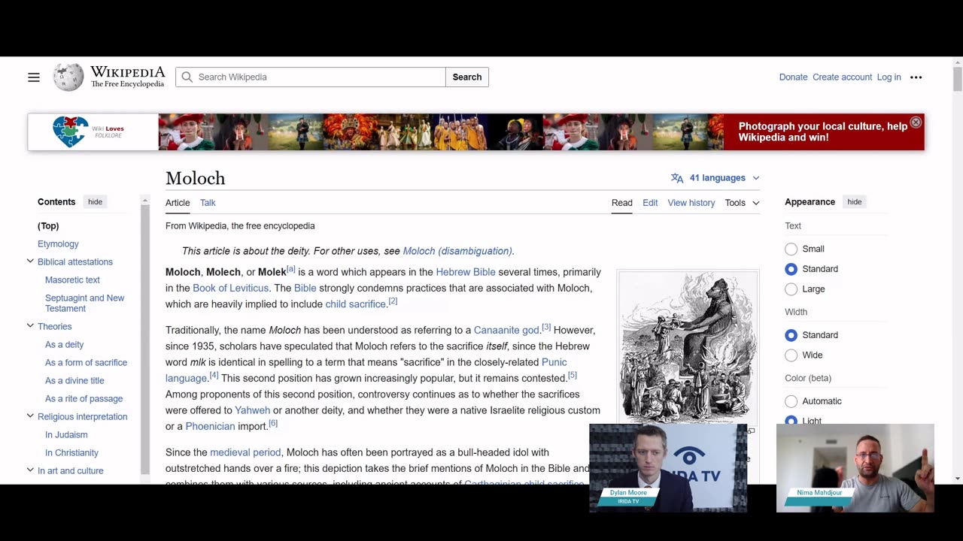Select the Read tab
Screen dimensions: 963x541
click(x=621, y=203)
